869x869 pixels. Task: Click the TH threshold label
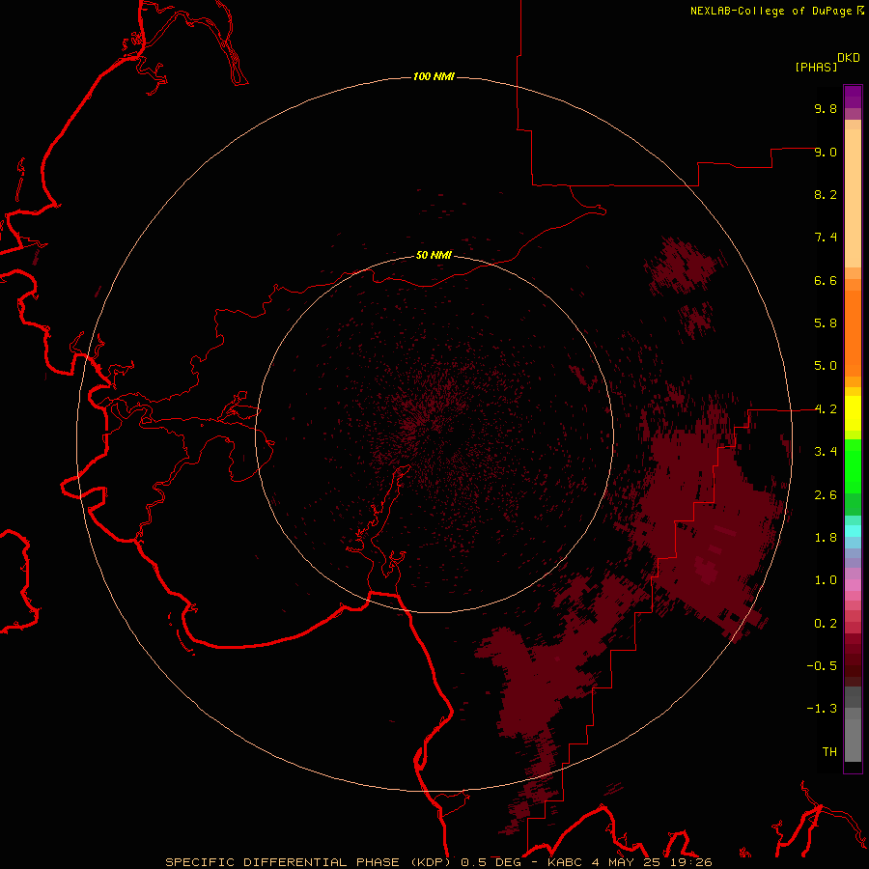829,752
